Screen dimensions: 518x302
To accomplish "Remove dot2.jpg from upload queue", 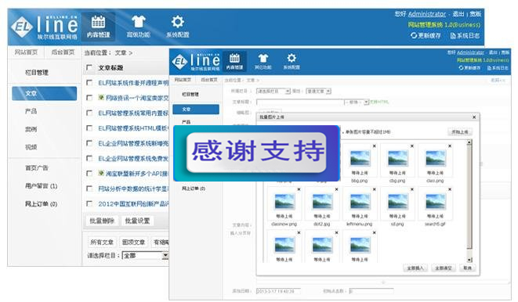I will (x=336, y=189).
